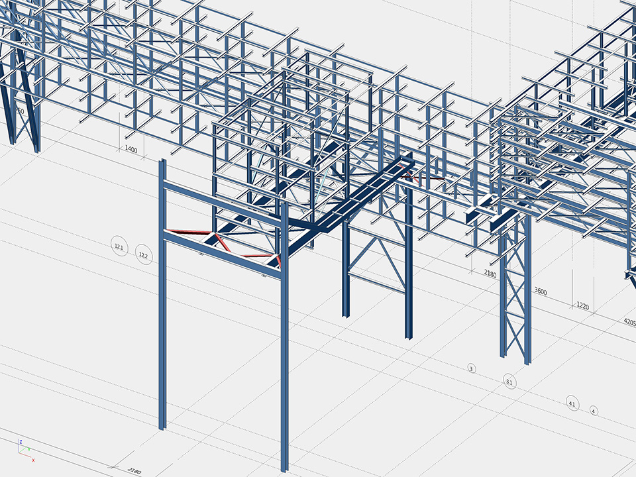
Task: Pick grid axis bubble 4
Action: coord(594,411)
